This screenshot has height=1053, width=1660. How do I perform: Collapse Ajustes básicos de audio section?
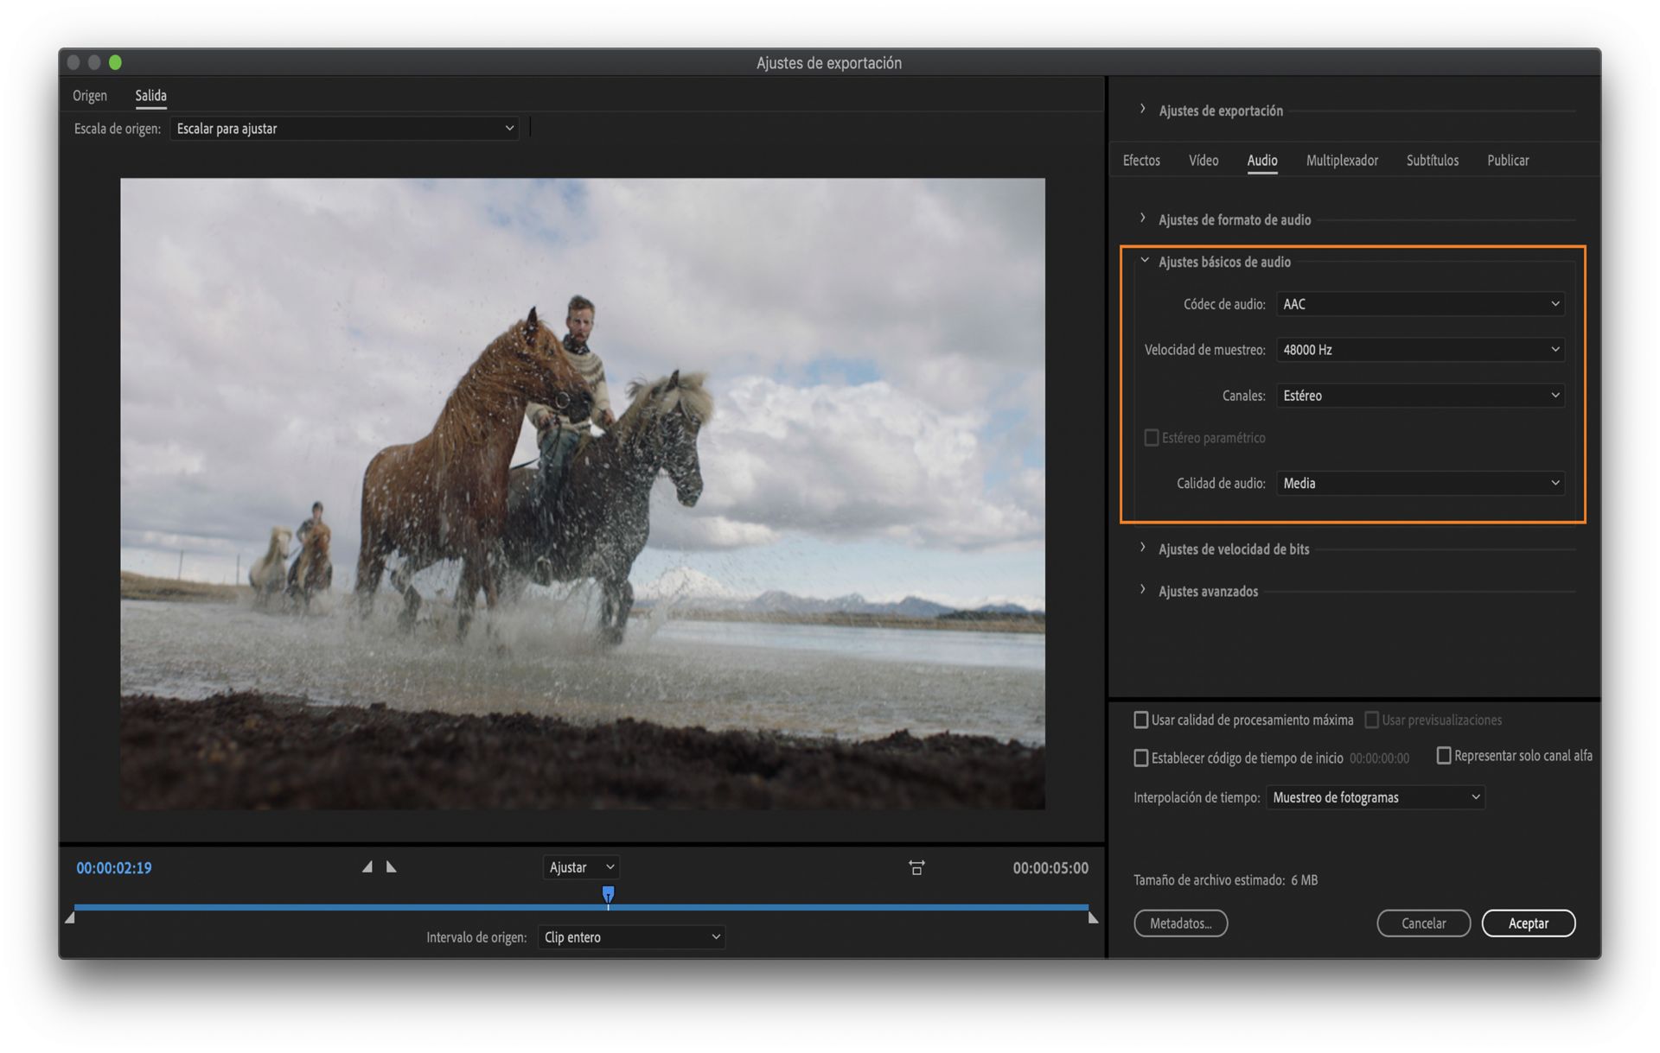point(1144,261)
